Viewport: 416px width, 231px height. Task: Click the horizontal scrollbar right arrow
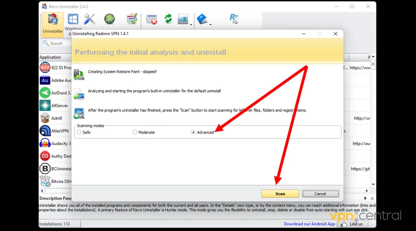point(367,191)
